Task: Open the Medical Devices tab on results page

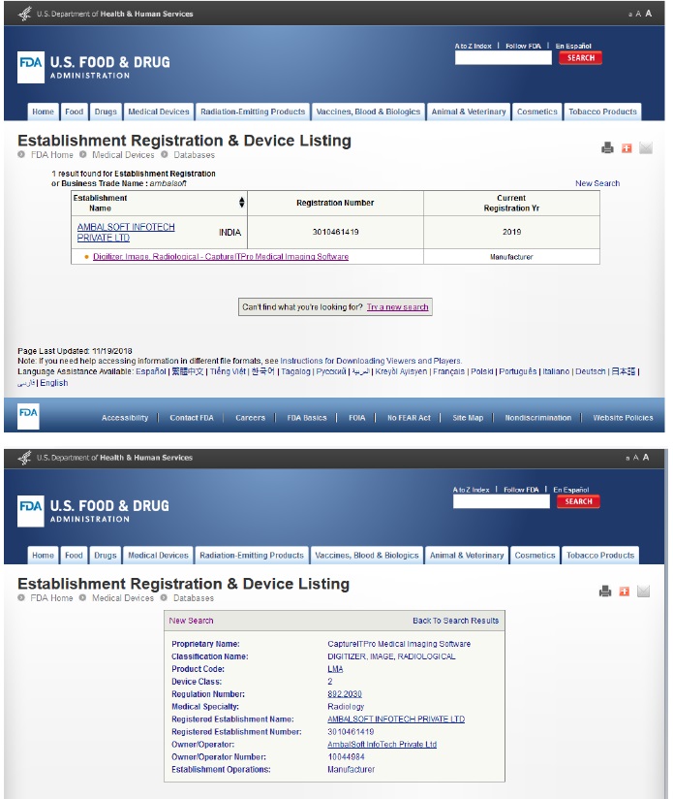Action: point(159,112)
